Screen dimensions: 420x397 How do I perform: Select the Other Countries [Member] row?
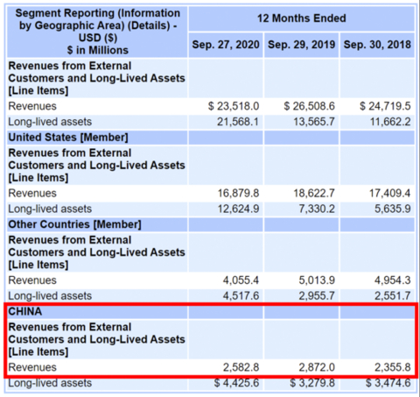[211, 224]
